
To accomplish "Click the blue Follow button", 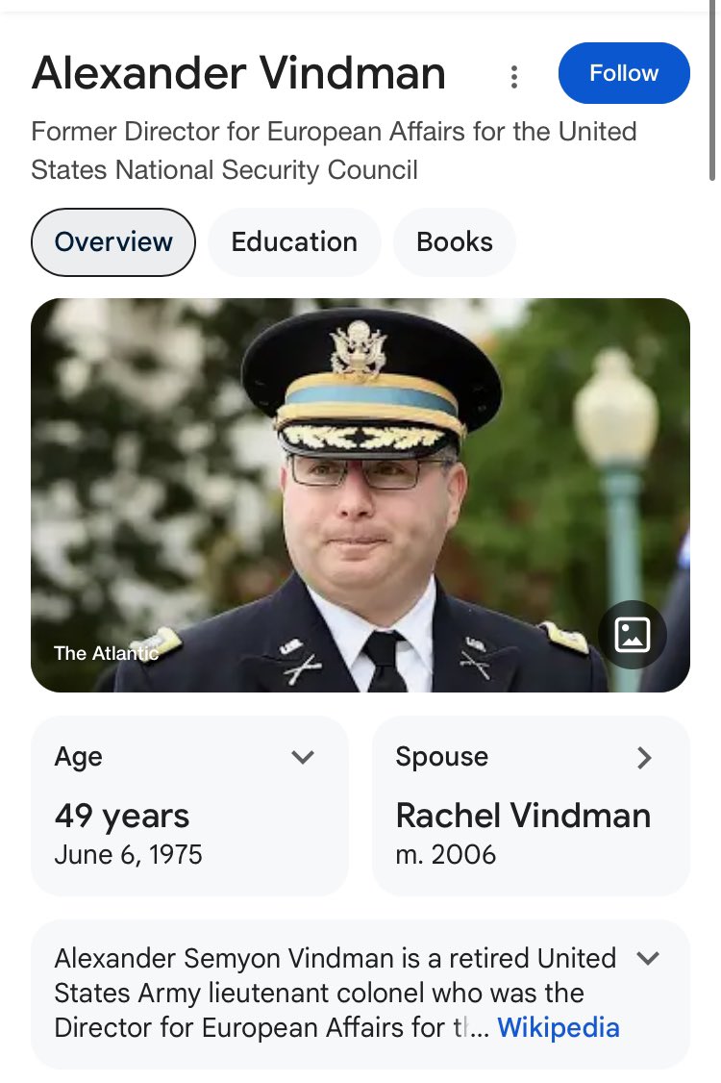I will point(624,73).
